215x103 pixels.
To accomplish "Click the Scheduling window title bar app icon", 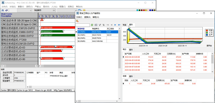I will click(3, 3).
